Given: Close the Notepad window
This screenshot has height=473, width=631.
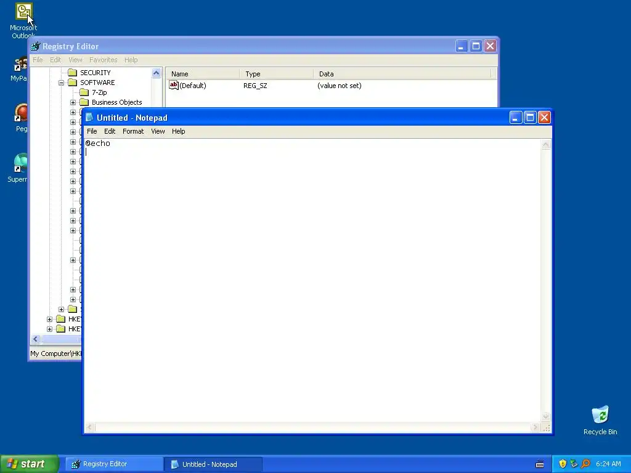Looking at the screenshot, I should coord(545,118).
